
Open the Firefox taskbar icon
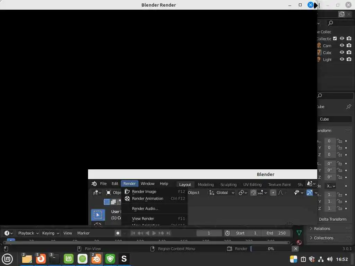coord(41,259)
